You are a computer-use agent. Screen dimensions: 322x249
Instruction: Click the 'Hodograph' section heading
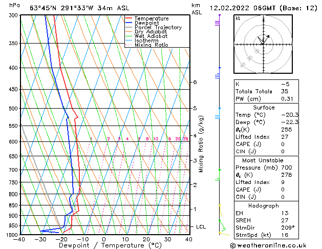point(264,205)
